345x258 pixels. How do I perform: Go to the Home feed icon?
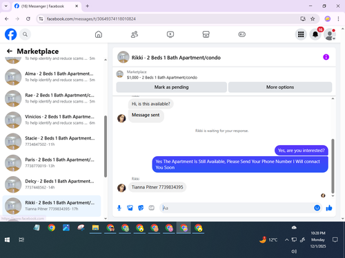click(x=99, y=34)
